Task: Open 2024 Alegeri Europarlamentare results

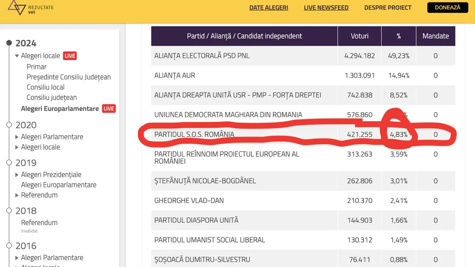Action: [59, 108]
